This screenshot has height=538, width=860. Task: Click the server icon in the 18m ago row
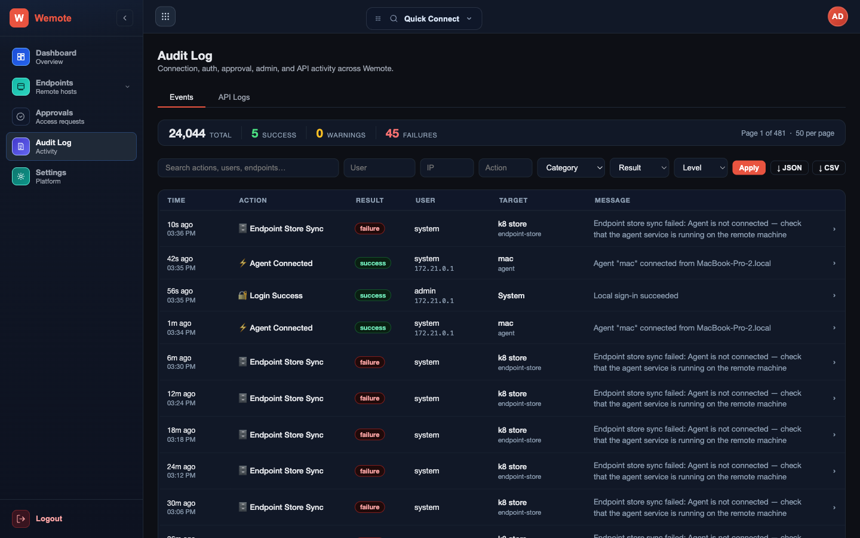click(x=242, y=435)
